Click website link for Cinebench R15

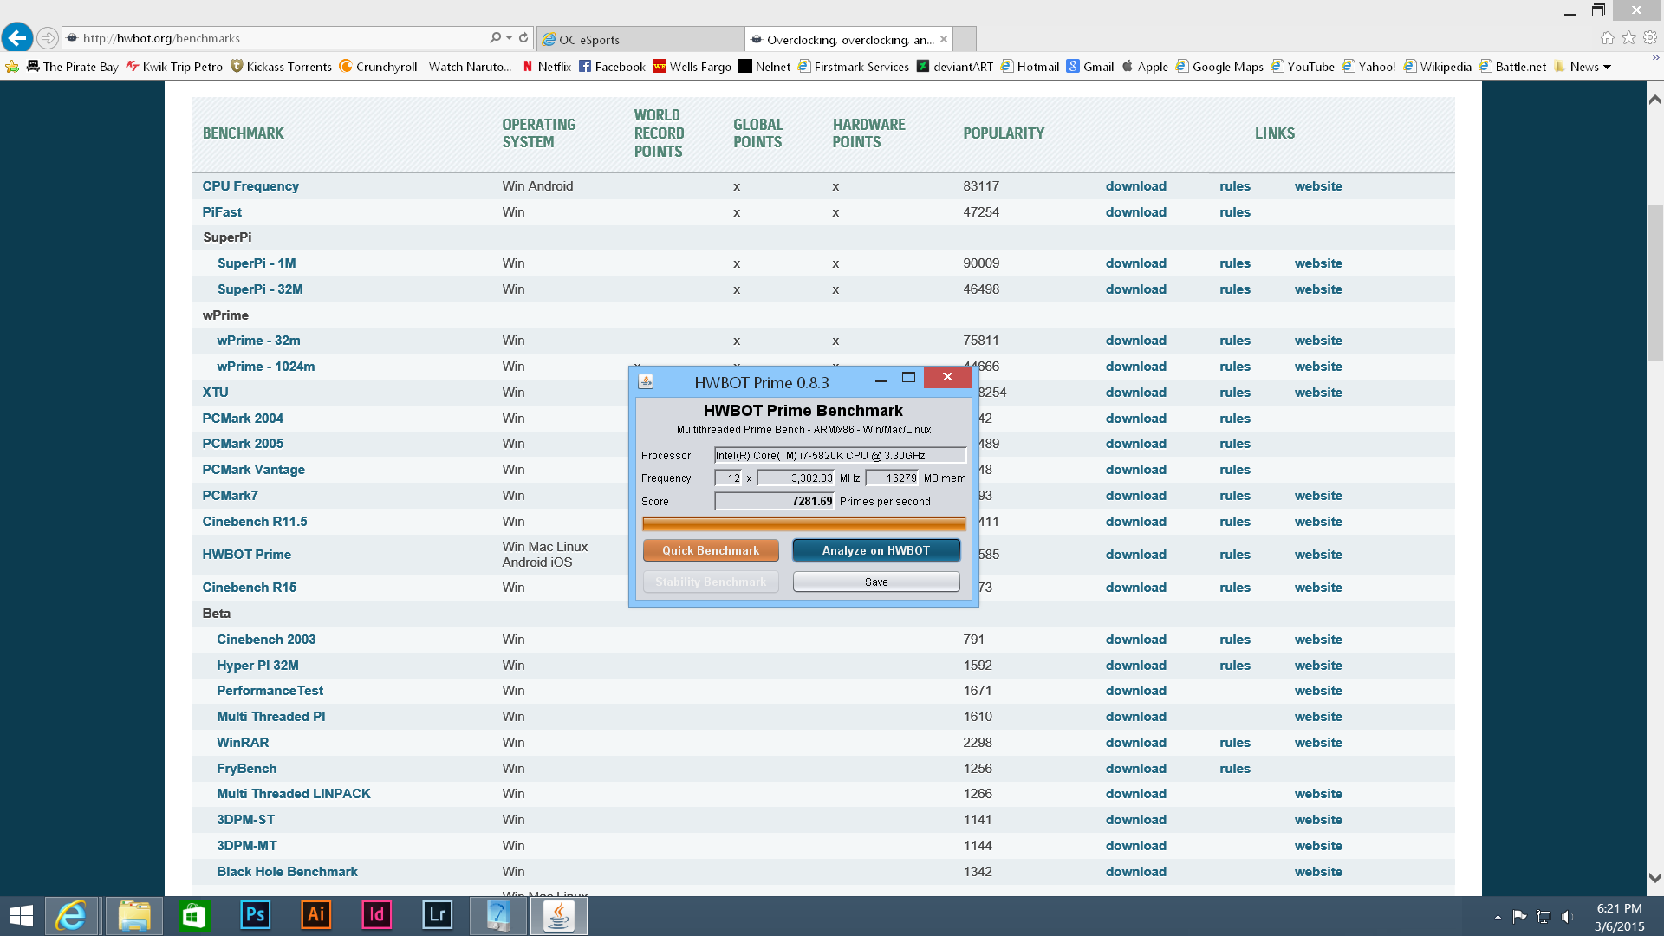point(1318,588)
